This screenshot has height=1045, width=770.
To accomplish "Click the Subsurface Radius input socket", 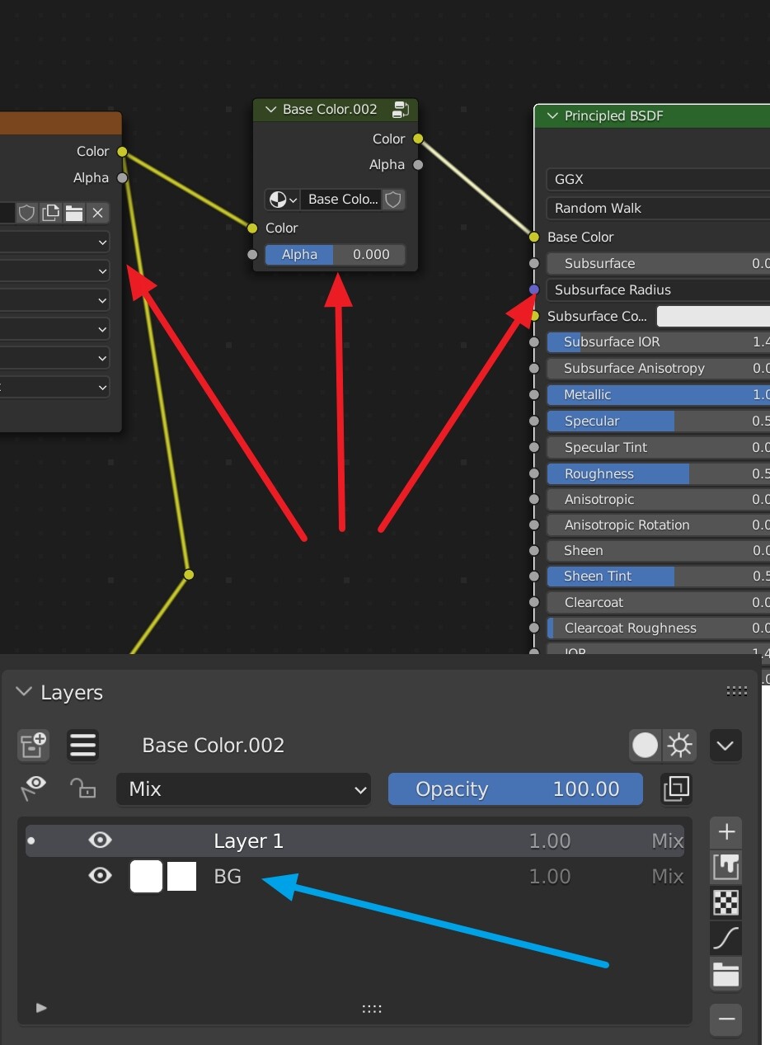I will point(534,289).
